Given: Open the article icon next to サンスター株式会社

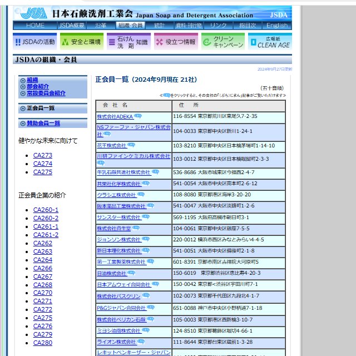Looking at the screenshot, I should coord(146,216).
